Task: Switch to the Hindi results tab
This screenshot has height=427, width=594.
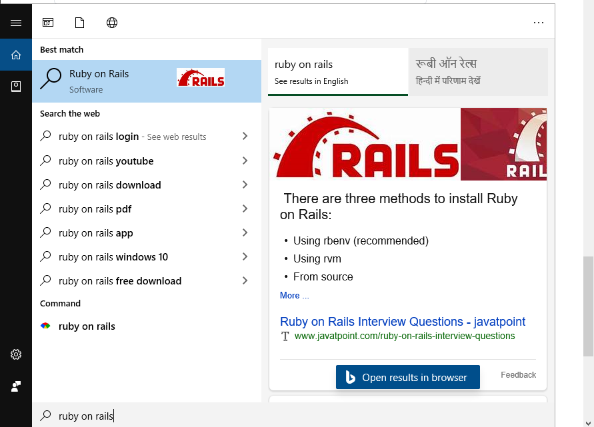Action: click(479, 72)
